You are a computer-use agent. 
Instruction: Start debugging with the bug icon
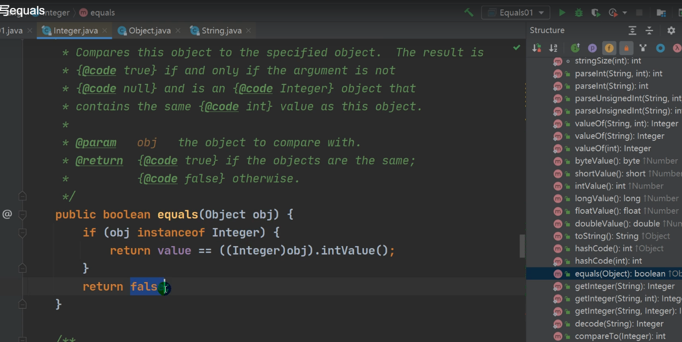(x=579, y=12)
